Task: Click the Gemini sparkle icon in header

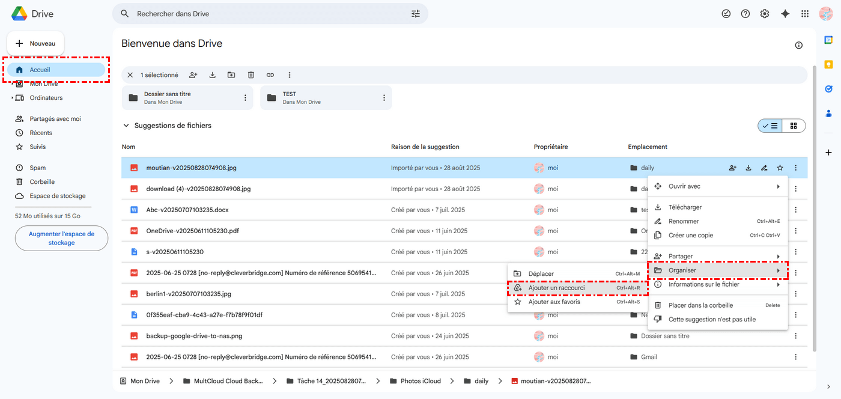Action: [x=785, y=14]
